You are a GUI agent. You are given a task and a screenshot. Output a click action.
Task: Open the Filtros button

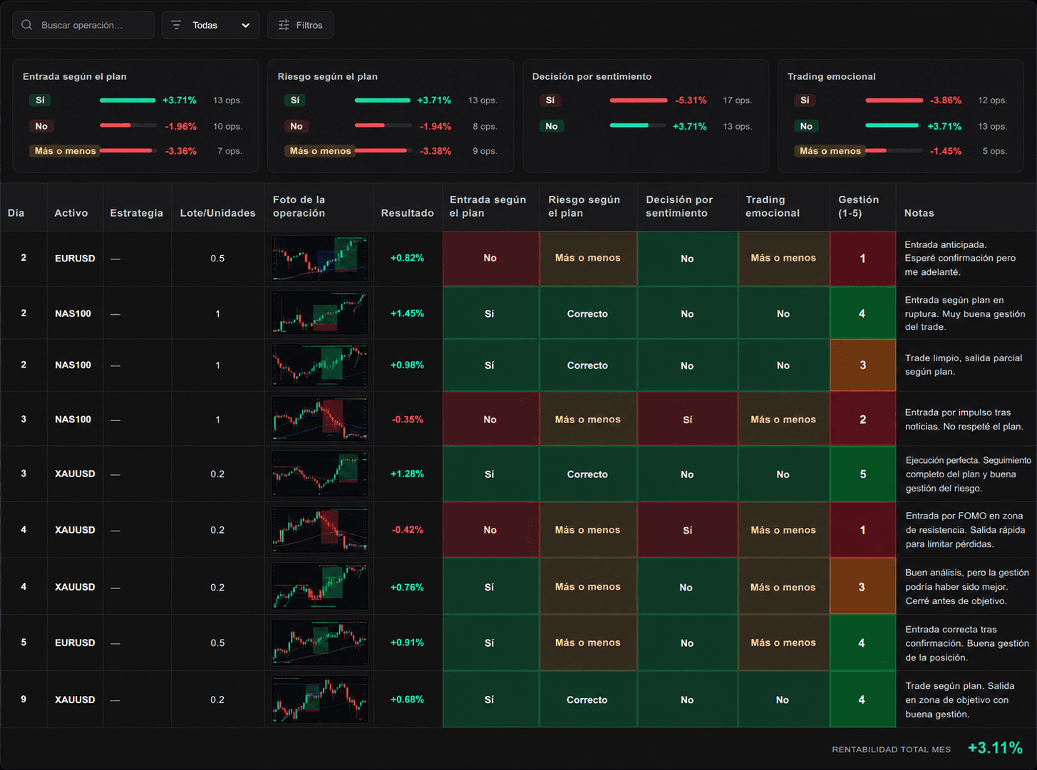tap(300, 25)
